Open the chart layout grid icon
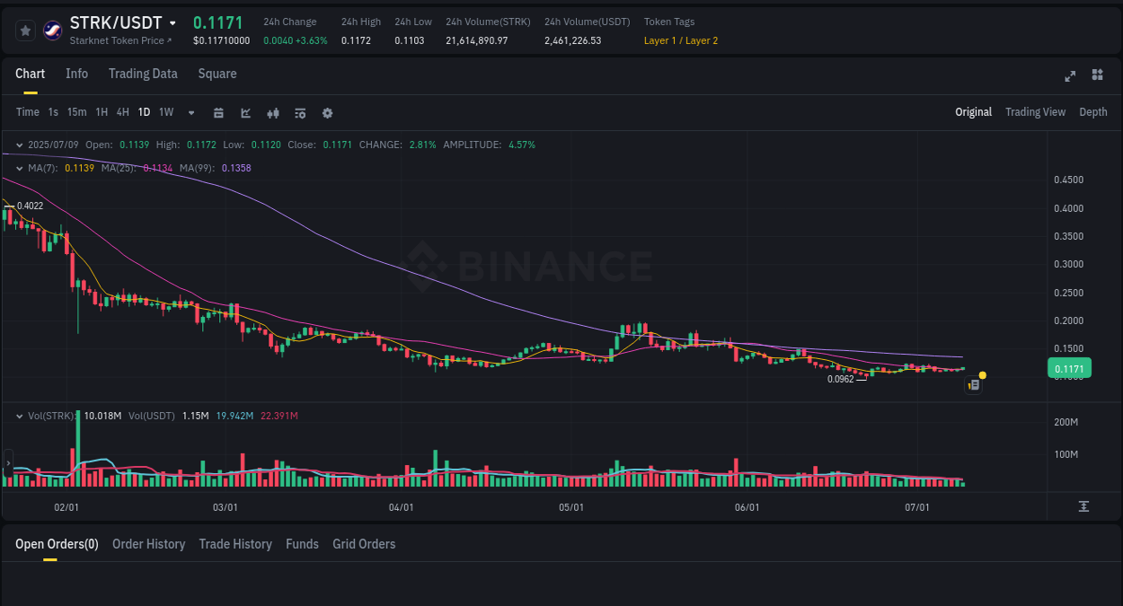Screen dimensions: 1123x606 point(1097,76)
